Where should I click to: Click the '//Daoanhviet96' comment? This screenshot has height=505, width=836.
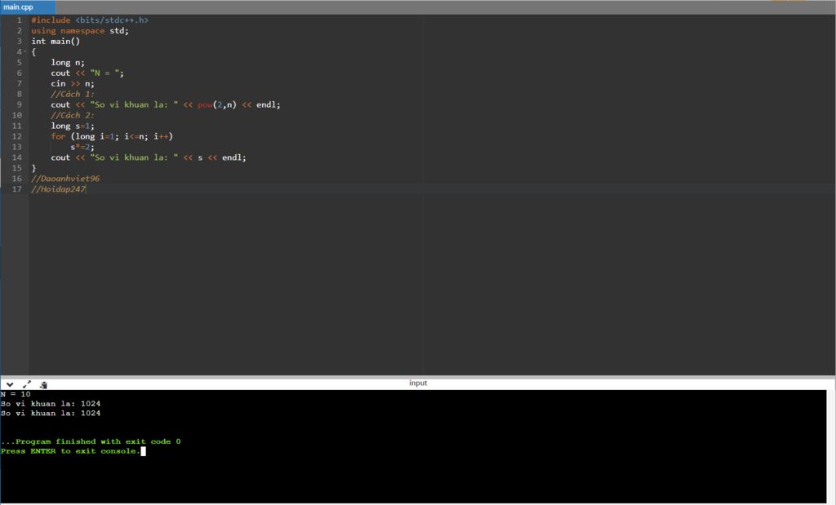(x=65, y=179)
